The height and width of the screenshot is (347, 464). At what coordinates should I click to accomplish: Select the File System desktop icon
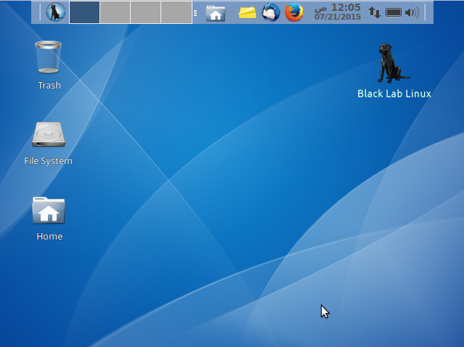click(x=49, y=134)
